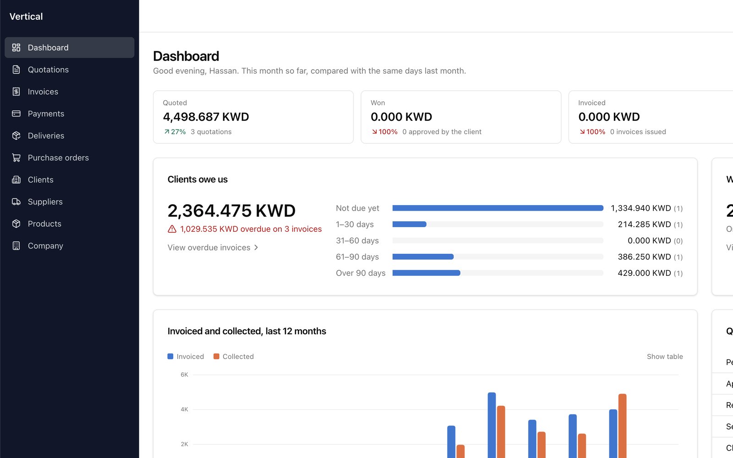Open the Quotations page
733x458 pixels.
pos(69,70)
